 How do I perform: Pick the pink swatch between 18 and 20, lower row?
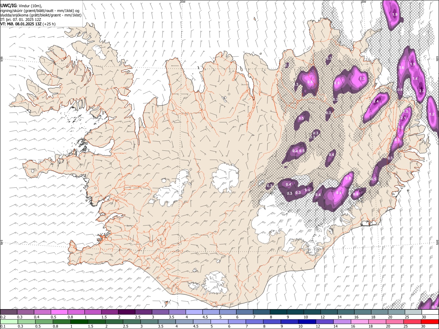tap(377, 321)
